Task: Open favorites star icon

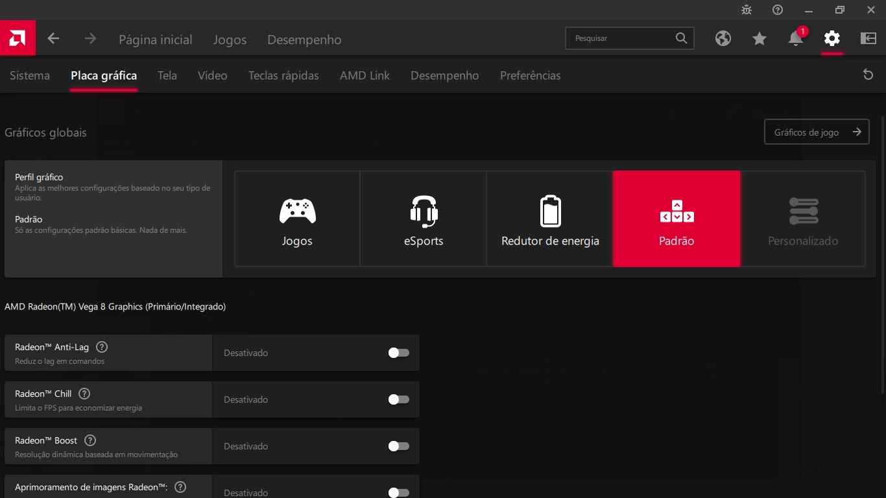Action: [760, 38]
